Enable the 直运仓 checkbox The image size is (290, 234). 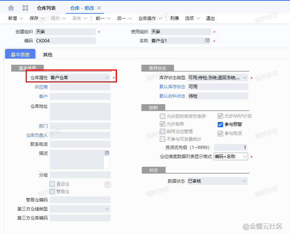[52, 184]
